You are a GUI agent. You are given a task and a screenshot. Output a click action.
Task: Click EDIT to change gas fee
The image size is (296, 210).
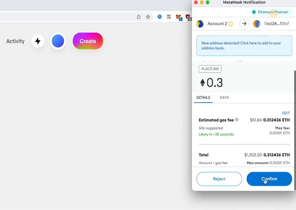point(286,113)
